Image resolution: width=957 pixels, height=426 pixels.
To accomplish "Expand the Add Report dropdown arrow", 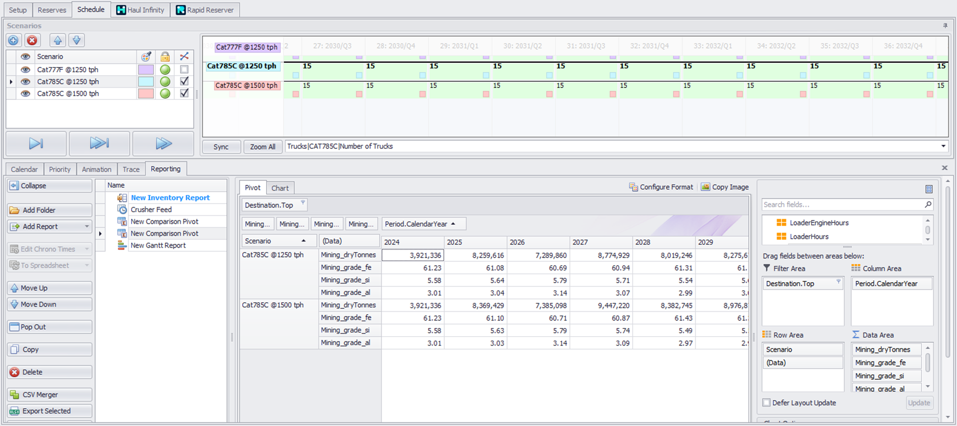I will pyautogui.click(x=87, y=227).
